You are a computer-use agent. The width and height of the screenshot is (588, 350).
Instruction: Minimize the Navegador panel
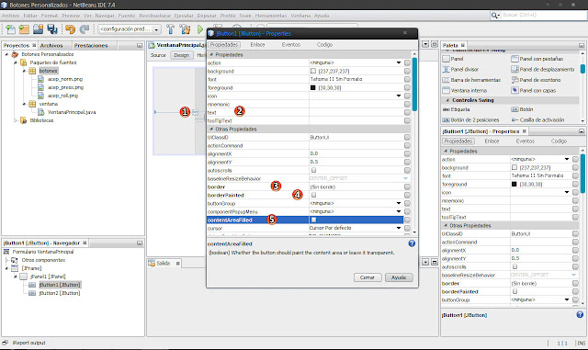tap(140, 243)
